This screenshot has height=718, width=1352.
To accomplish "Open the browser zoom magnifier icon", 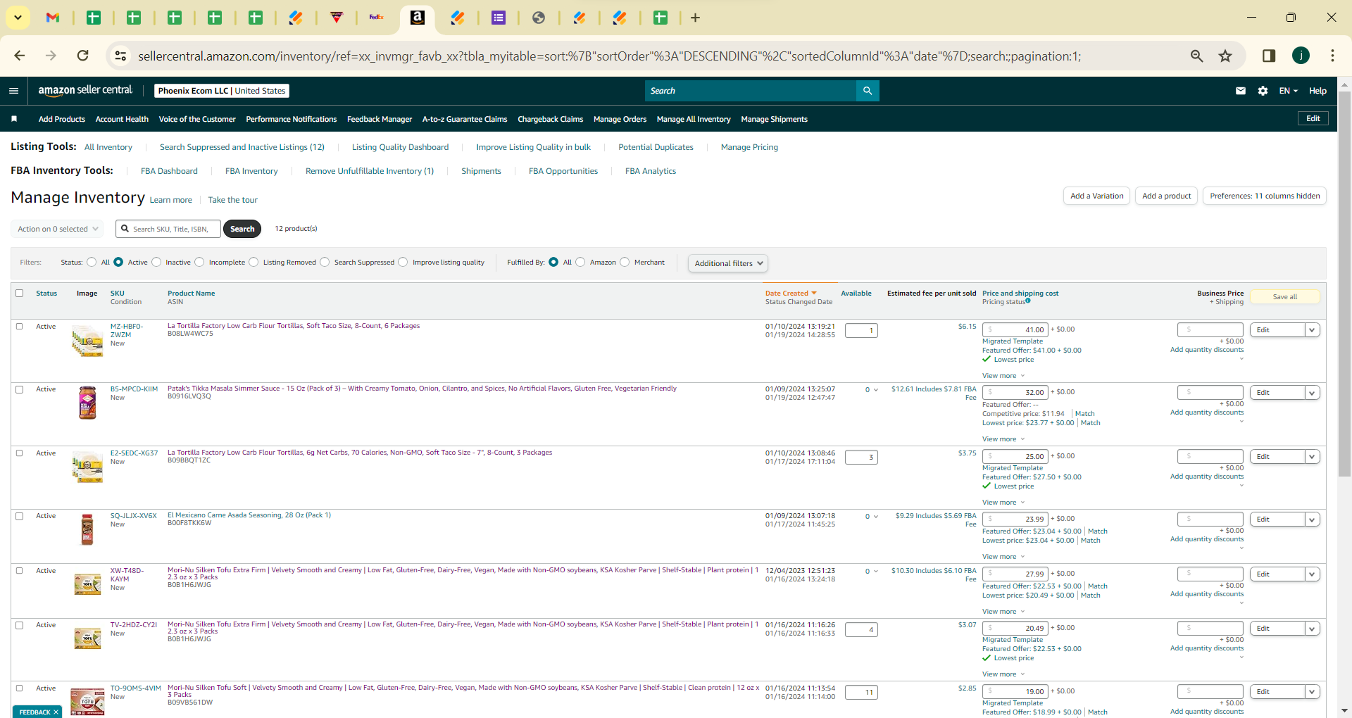I will point(1196,56).
